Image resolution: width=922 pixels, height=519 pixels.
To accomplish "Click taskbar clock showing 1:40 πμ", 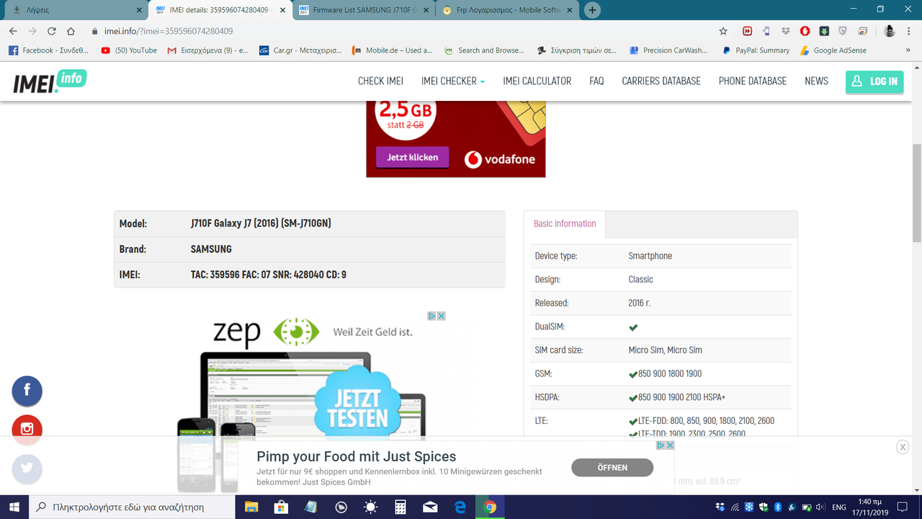I will pos(871,507).
